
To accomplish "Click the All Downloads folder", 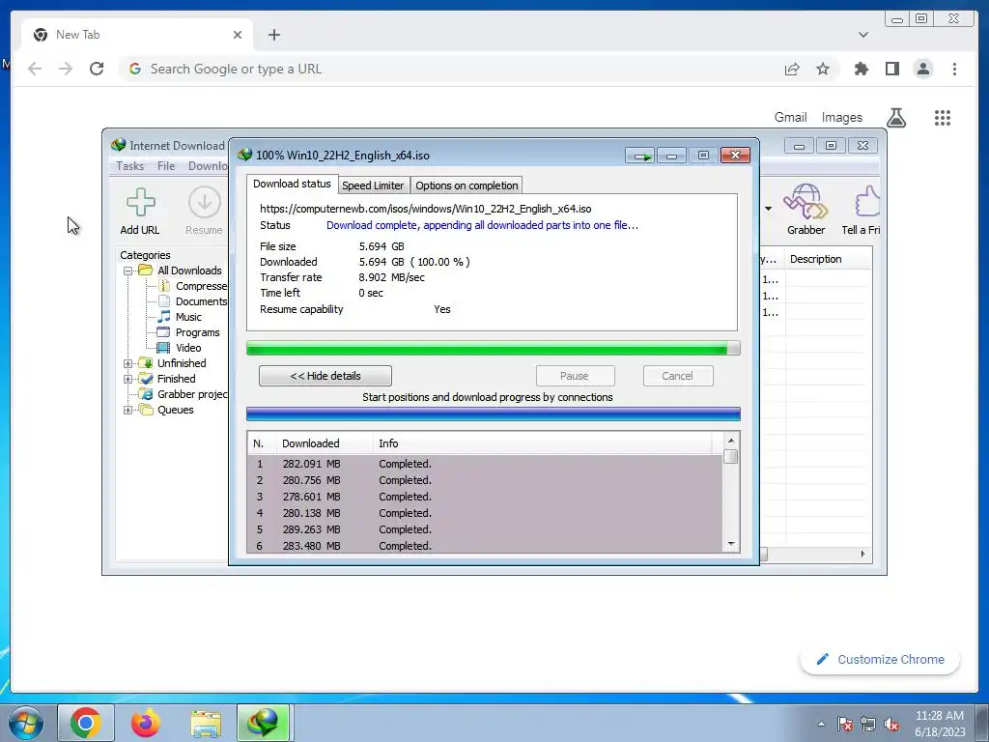I will point(181,271).
